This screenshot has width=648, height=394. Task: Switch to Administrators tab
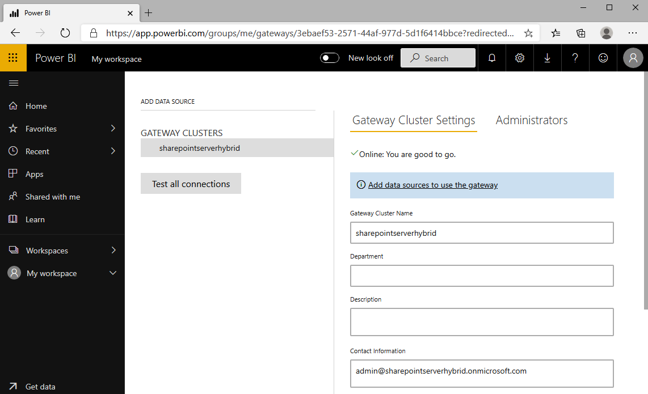pyautogui.click(x=532, y=120)
